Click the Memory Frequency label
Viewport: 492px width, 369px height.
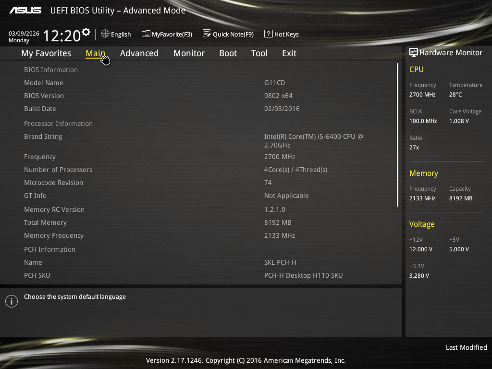click(54, 235)
